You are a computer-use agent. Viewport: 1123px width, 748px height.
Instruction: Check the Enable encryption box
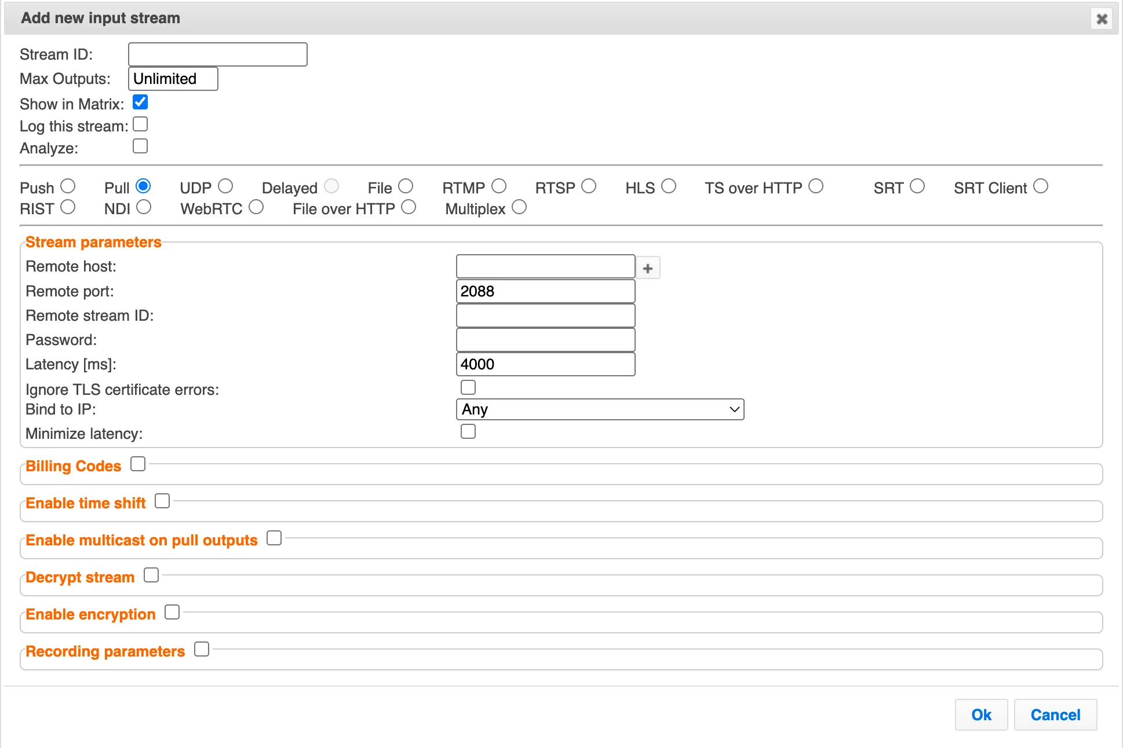point(172,612)
